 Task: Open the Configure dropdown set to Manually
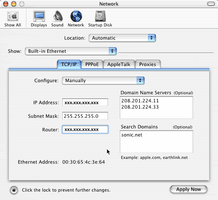tap(103, 80)
